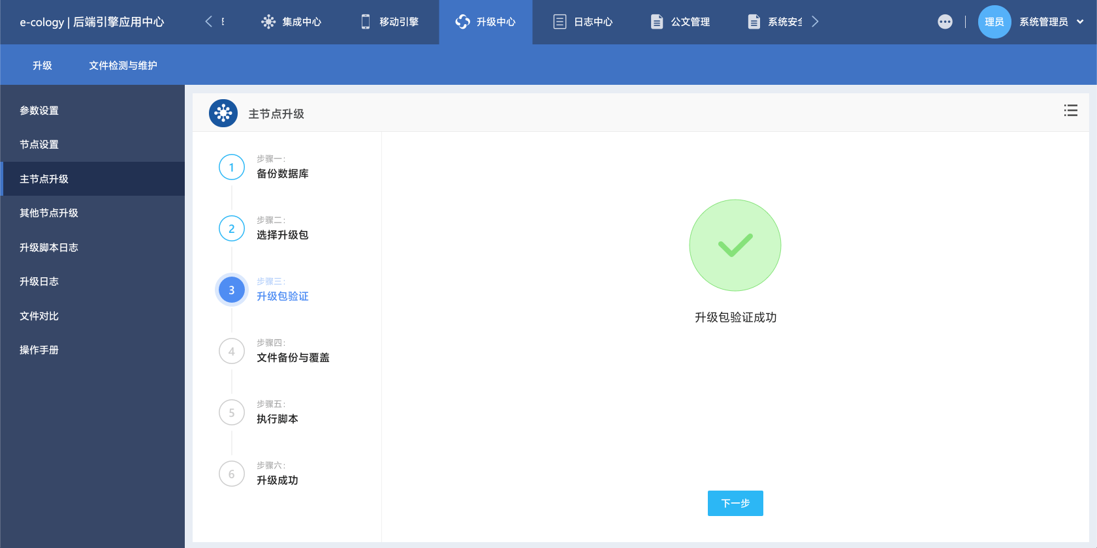Click the 主节点升级 panel title text
The width and height of the screenshot is (1097, 548).
click(x=276, y=114)
